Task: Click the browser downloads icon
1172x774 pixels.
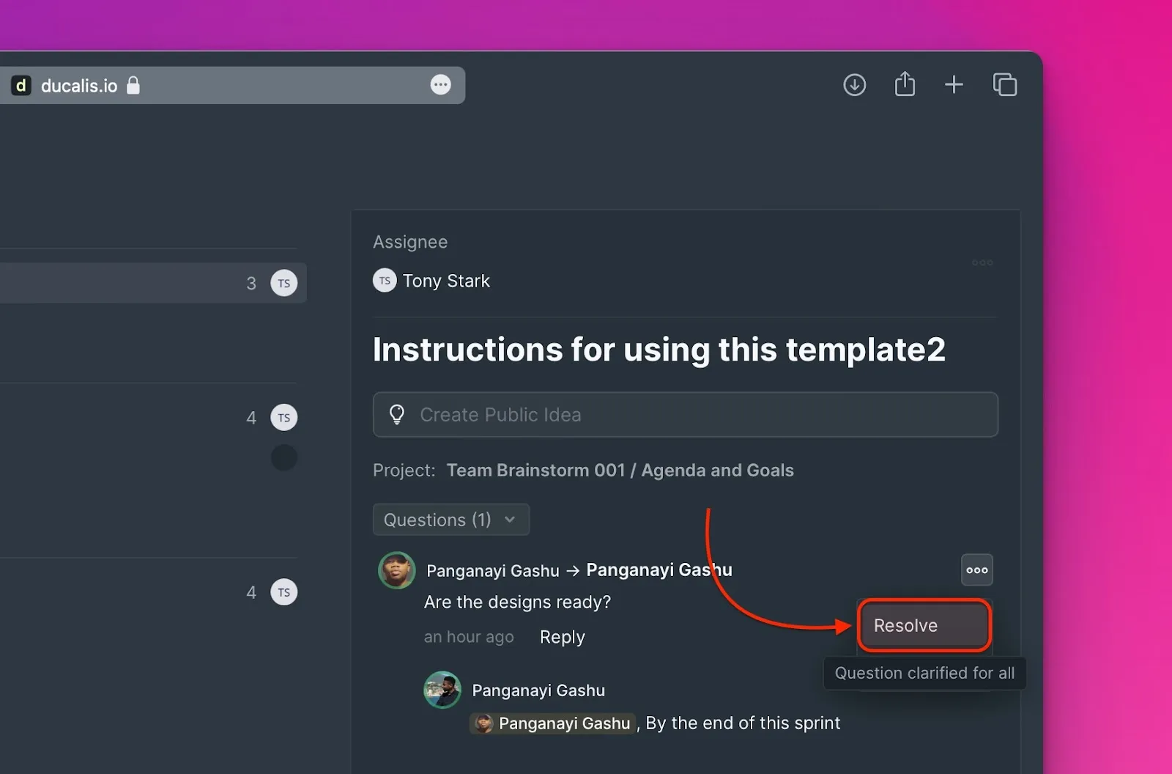Action: [x=854, y=85]
